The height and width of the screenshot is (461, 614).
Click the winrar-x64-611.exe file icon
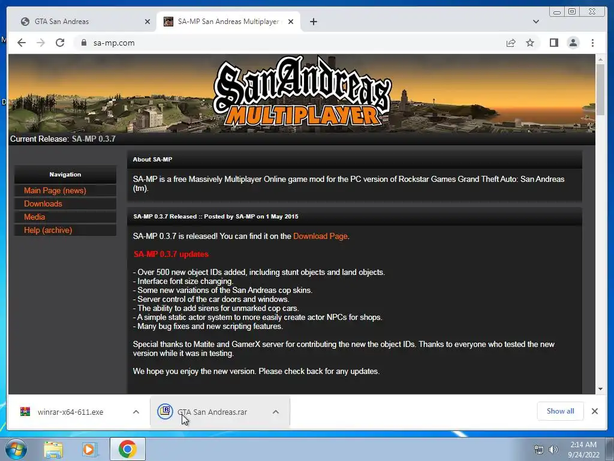pos(25,412)
